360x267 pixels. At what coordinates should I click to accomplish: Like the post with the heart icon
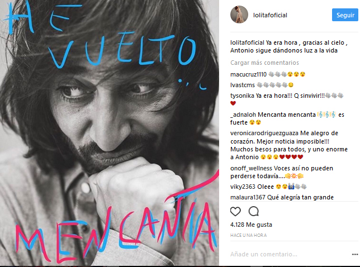coord(235,212)
